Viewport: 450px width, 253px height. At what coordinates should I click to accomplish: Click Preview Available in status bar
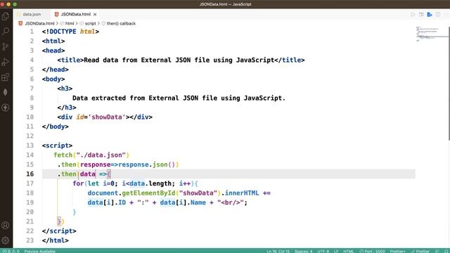coord(39,251)
